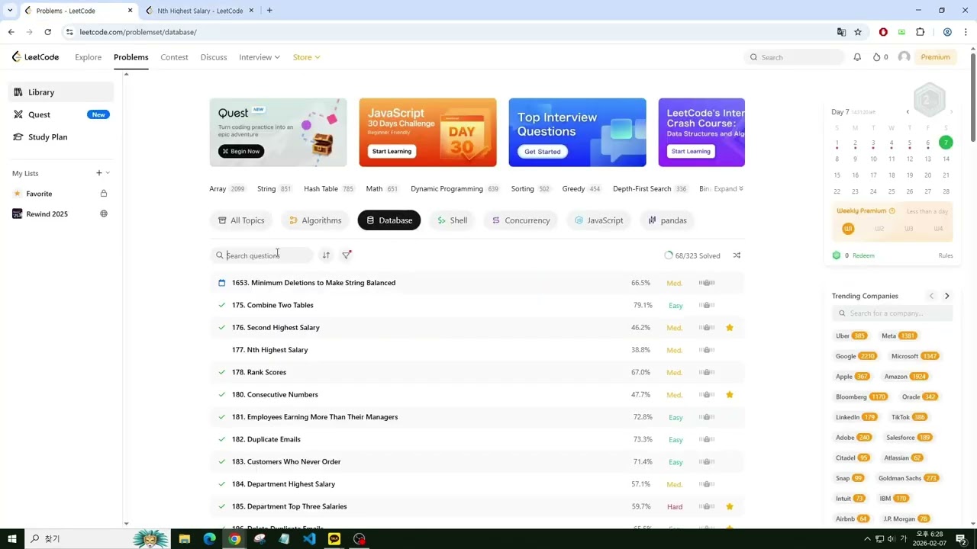The image size is (977, 549).
Task: Open Quest in the sidebar
Action: tap(61, 114)
